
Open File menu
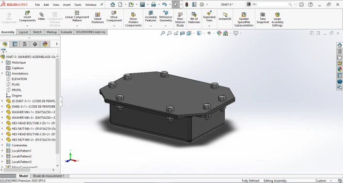pos(37,4)
